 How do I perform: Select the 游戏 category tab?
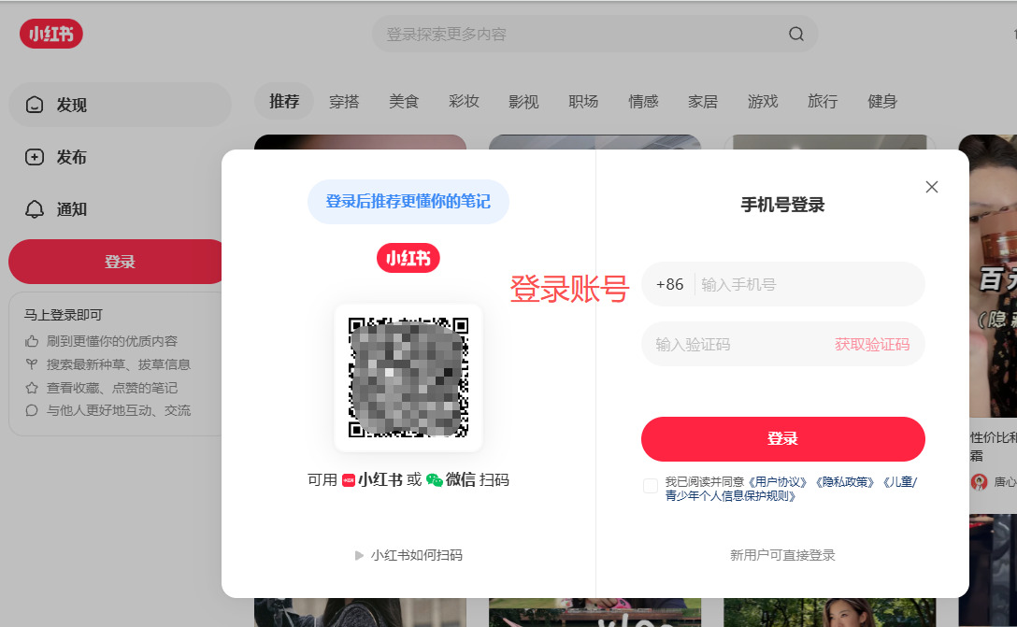tap(763, 101)
